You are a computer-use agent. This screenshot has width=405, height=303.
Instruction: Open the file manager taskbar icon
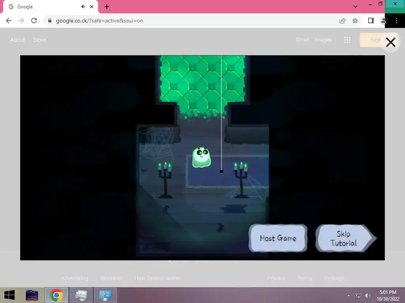click(32, 295)
